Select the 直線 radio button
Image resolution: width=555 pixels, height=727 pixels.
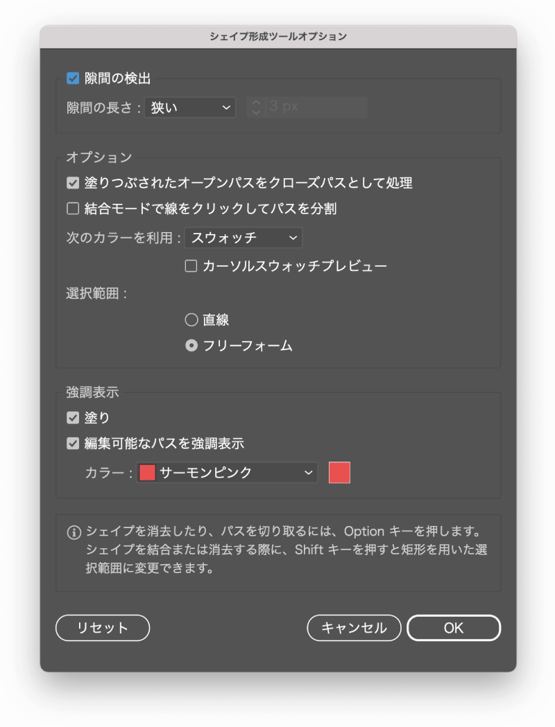coord(191,320)
